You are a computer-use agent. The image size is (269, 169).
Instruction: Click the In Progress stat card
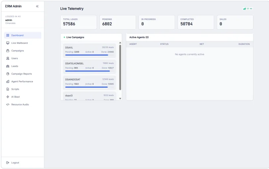157,22
